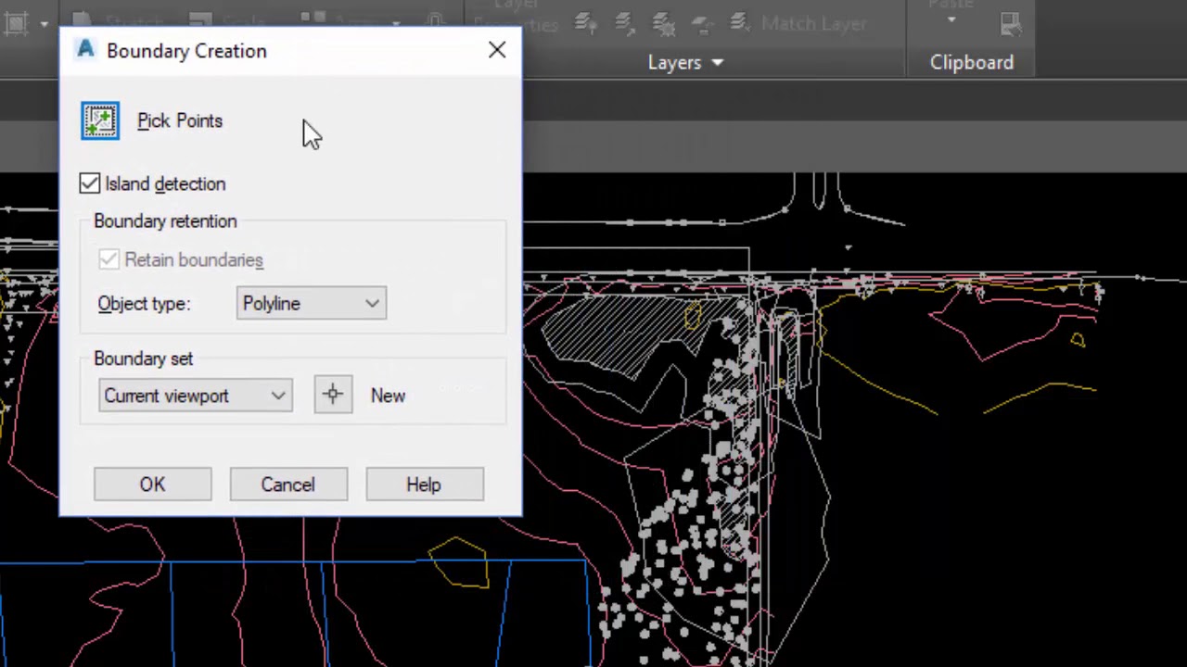Expand the Layers ribbon panel
Image resolution: width=1187 pixels, height=667 pixels.
click(x=685, y=62)
